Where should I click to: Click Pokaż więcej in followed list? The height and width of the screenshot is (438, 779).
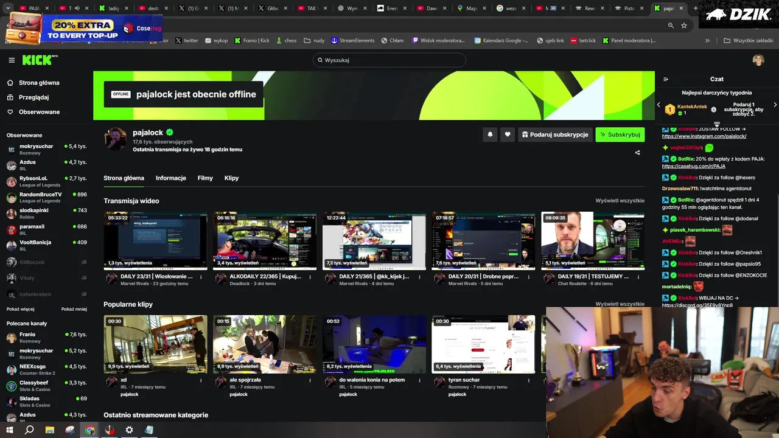click(x=21, y=309)
